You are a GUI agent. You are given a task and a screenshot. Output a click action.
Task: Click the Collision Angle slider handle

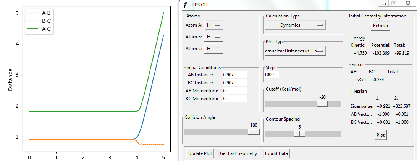tap(254, 132)
